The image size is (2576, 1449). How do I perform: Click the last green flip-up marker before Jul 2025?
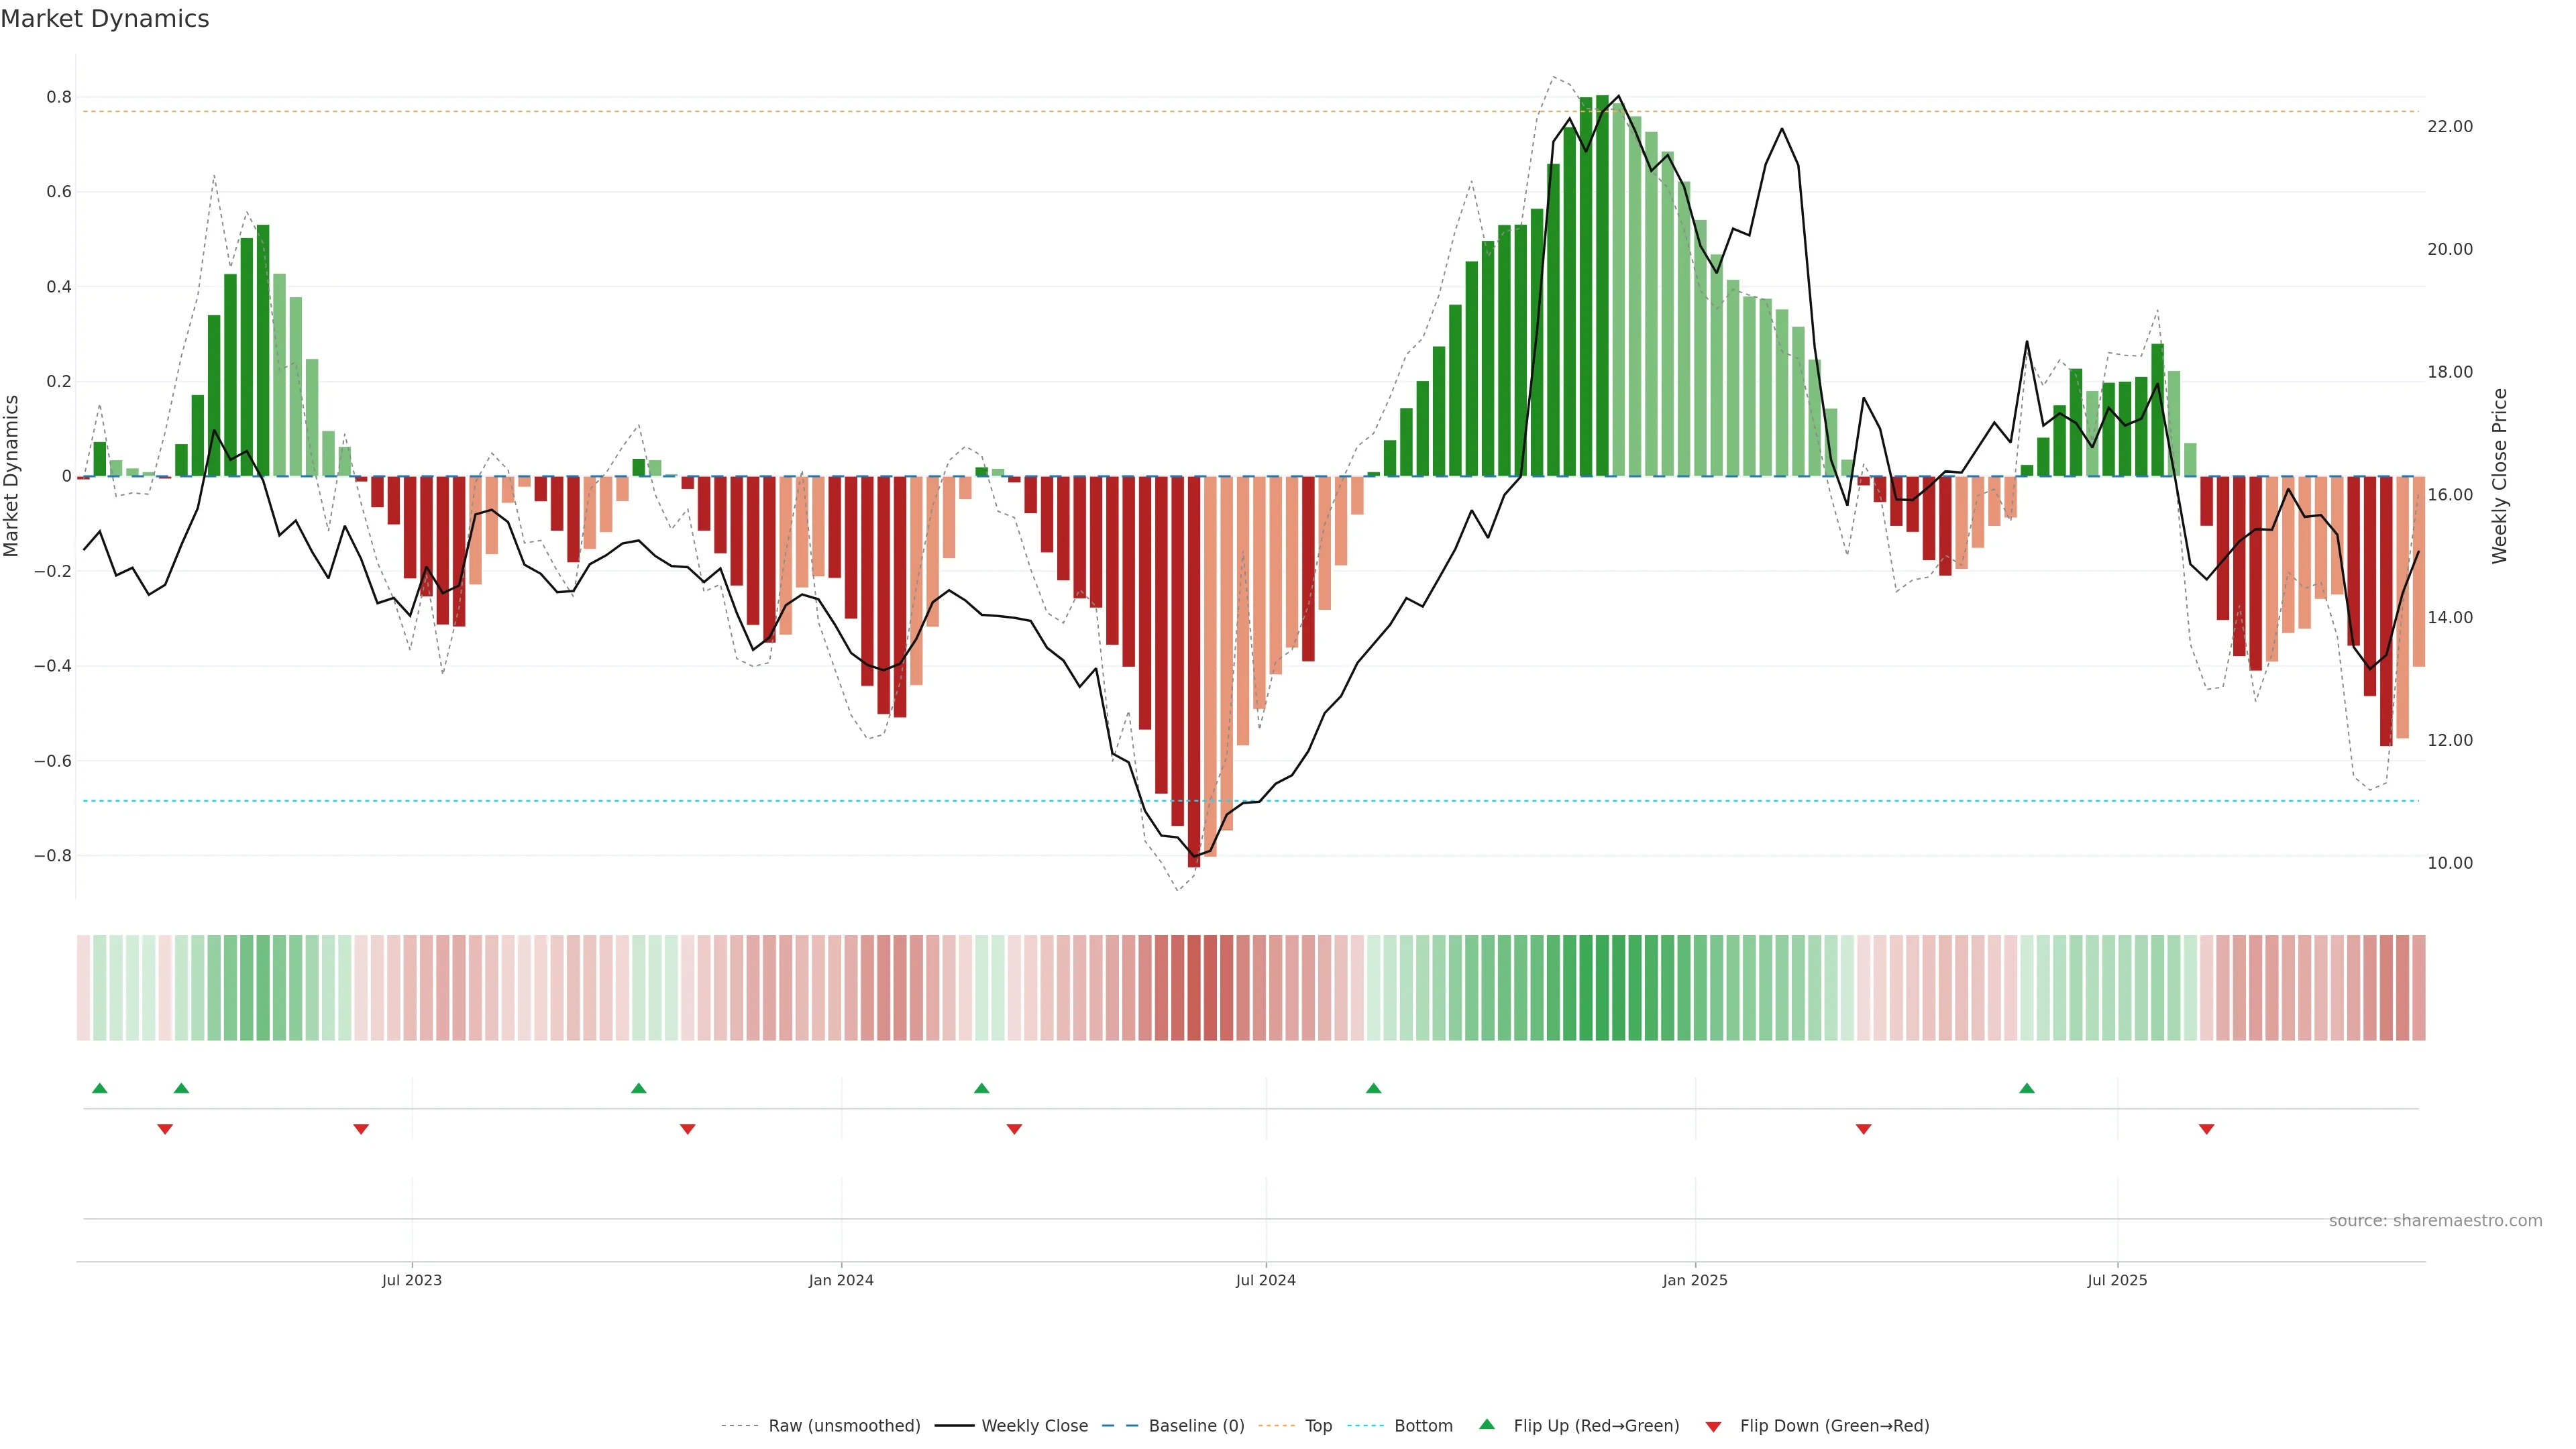pos(2026,1088)
